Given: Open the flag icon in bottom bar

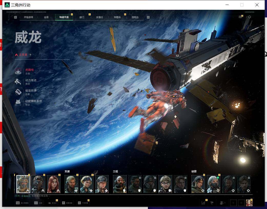Looking at the screenshot, I should pos(212,203).
